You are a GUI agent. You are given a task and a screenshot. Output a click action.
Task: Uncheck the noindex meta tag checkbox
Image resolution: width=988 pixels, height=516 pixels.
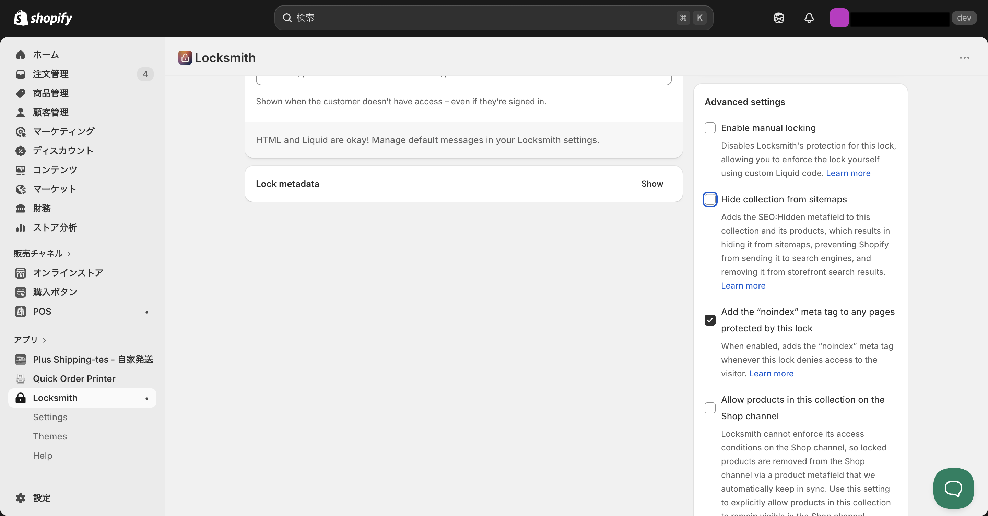coord(710,319)
